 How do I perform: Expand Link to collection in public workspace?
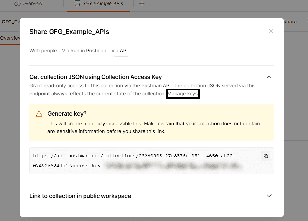(x=269, y=196)
